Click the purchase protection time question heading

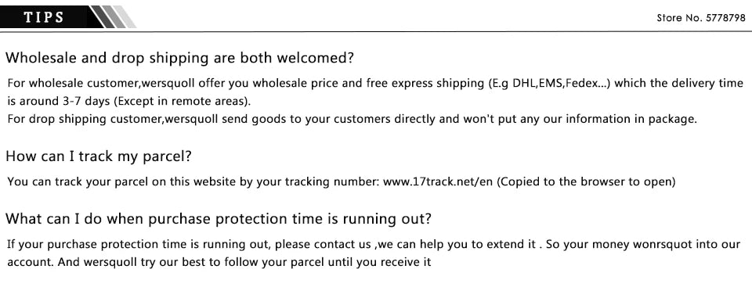(219, 219)
